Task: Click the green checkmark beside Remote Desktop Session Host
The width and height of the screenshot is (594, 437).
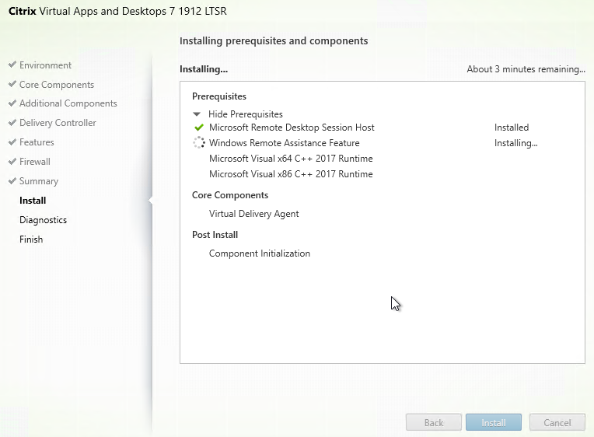Action: tap(198, 128)
